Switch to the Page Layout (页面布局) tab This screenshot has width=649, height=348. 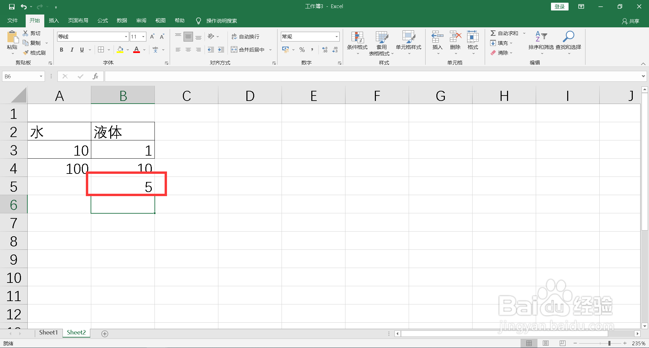78,21
